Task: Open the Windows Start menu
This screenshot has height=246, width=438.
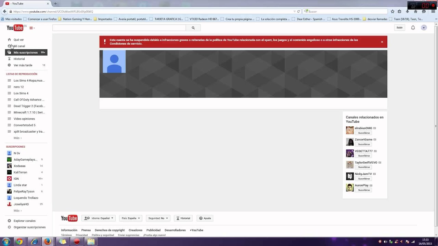Action: 7,242
